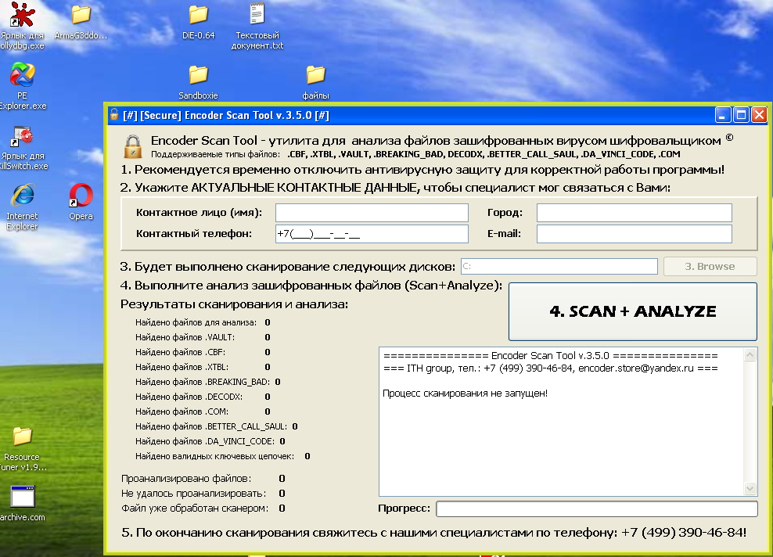Screen dimensions: 773x557
Task: Select the KillSwitch.exe shortcut icon
Action: [22, 136]
